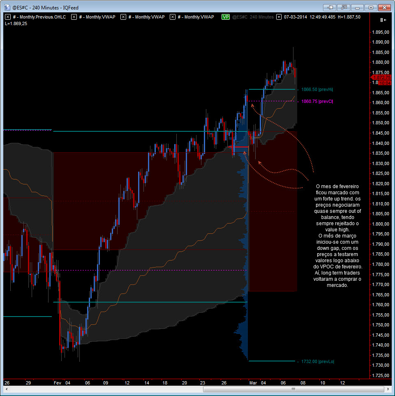The image size is (395, 396).
Task: Click the window title @ES#C - 240 Minutes - IQFeed
Action: [x=45, y=7]
